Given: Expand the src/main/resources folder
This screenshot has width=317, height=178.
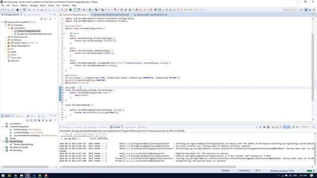Looking at the screenshot, I should click(5, 37).
